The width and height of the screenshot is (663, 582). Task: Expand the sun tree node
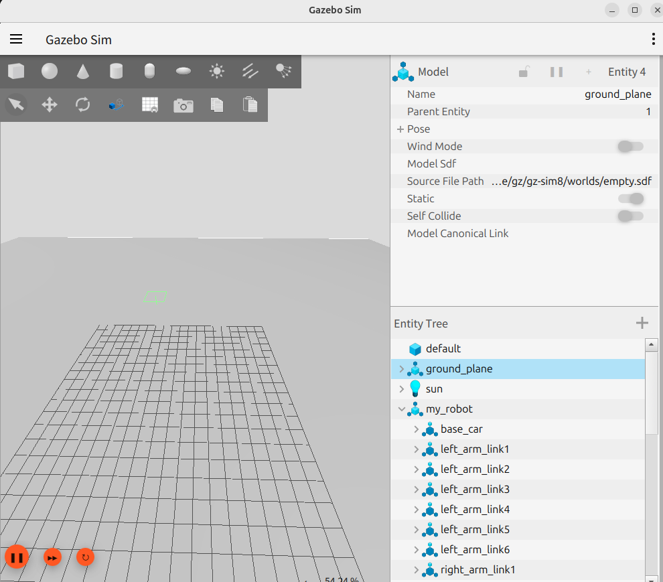[x=401, y=389]
